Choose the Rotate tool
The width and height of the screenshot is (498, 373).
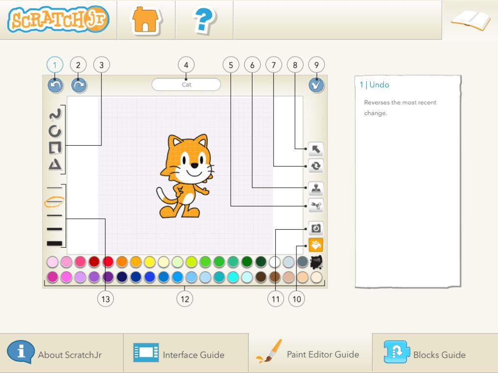point(316,166)
